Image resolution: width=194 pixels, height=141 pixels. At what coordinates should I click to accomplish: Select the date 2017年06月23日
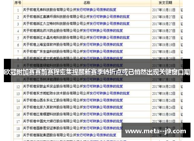[164, 86]
